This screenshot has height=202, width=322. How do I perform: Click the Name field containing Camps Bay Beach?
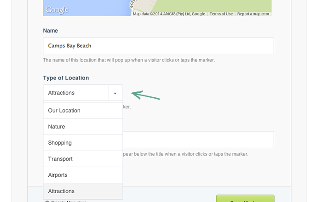pyautogui.click(x=158, y=46)
